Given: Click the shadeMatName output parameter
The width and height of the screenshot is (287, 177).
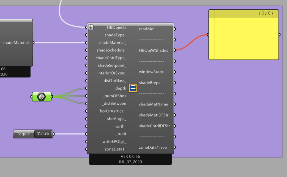Looking at the screenshot, I should point(154,104).
